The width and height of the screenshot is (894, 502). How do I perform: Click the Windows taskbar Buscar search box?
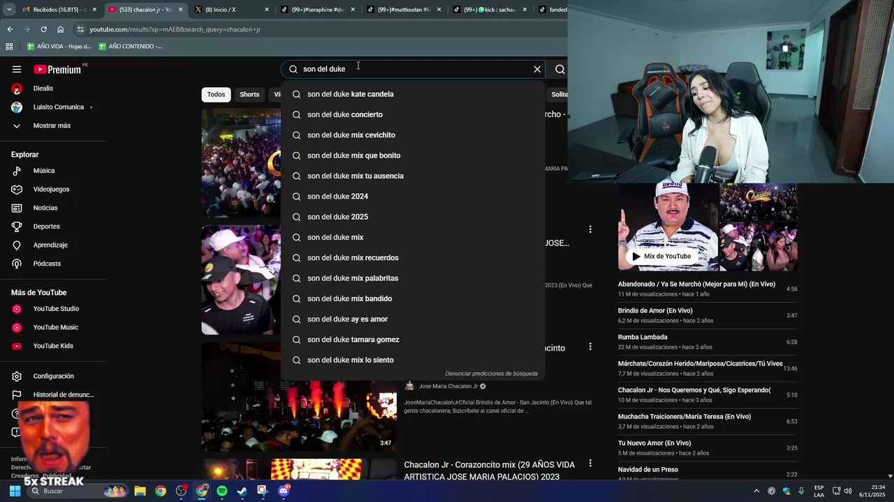[77, 491]
